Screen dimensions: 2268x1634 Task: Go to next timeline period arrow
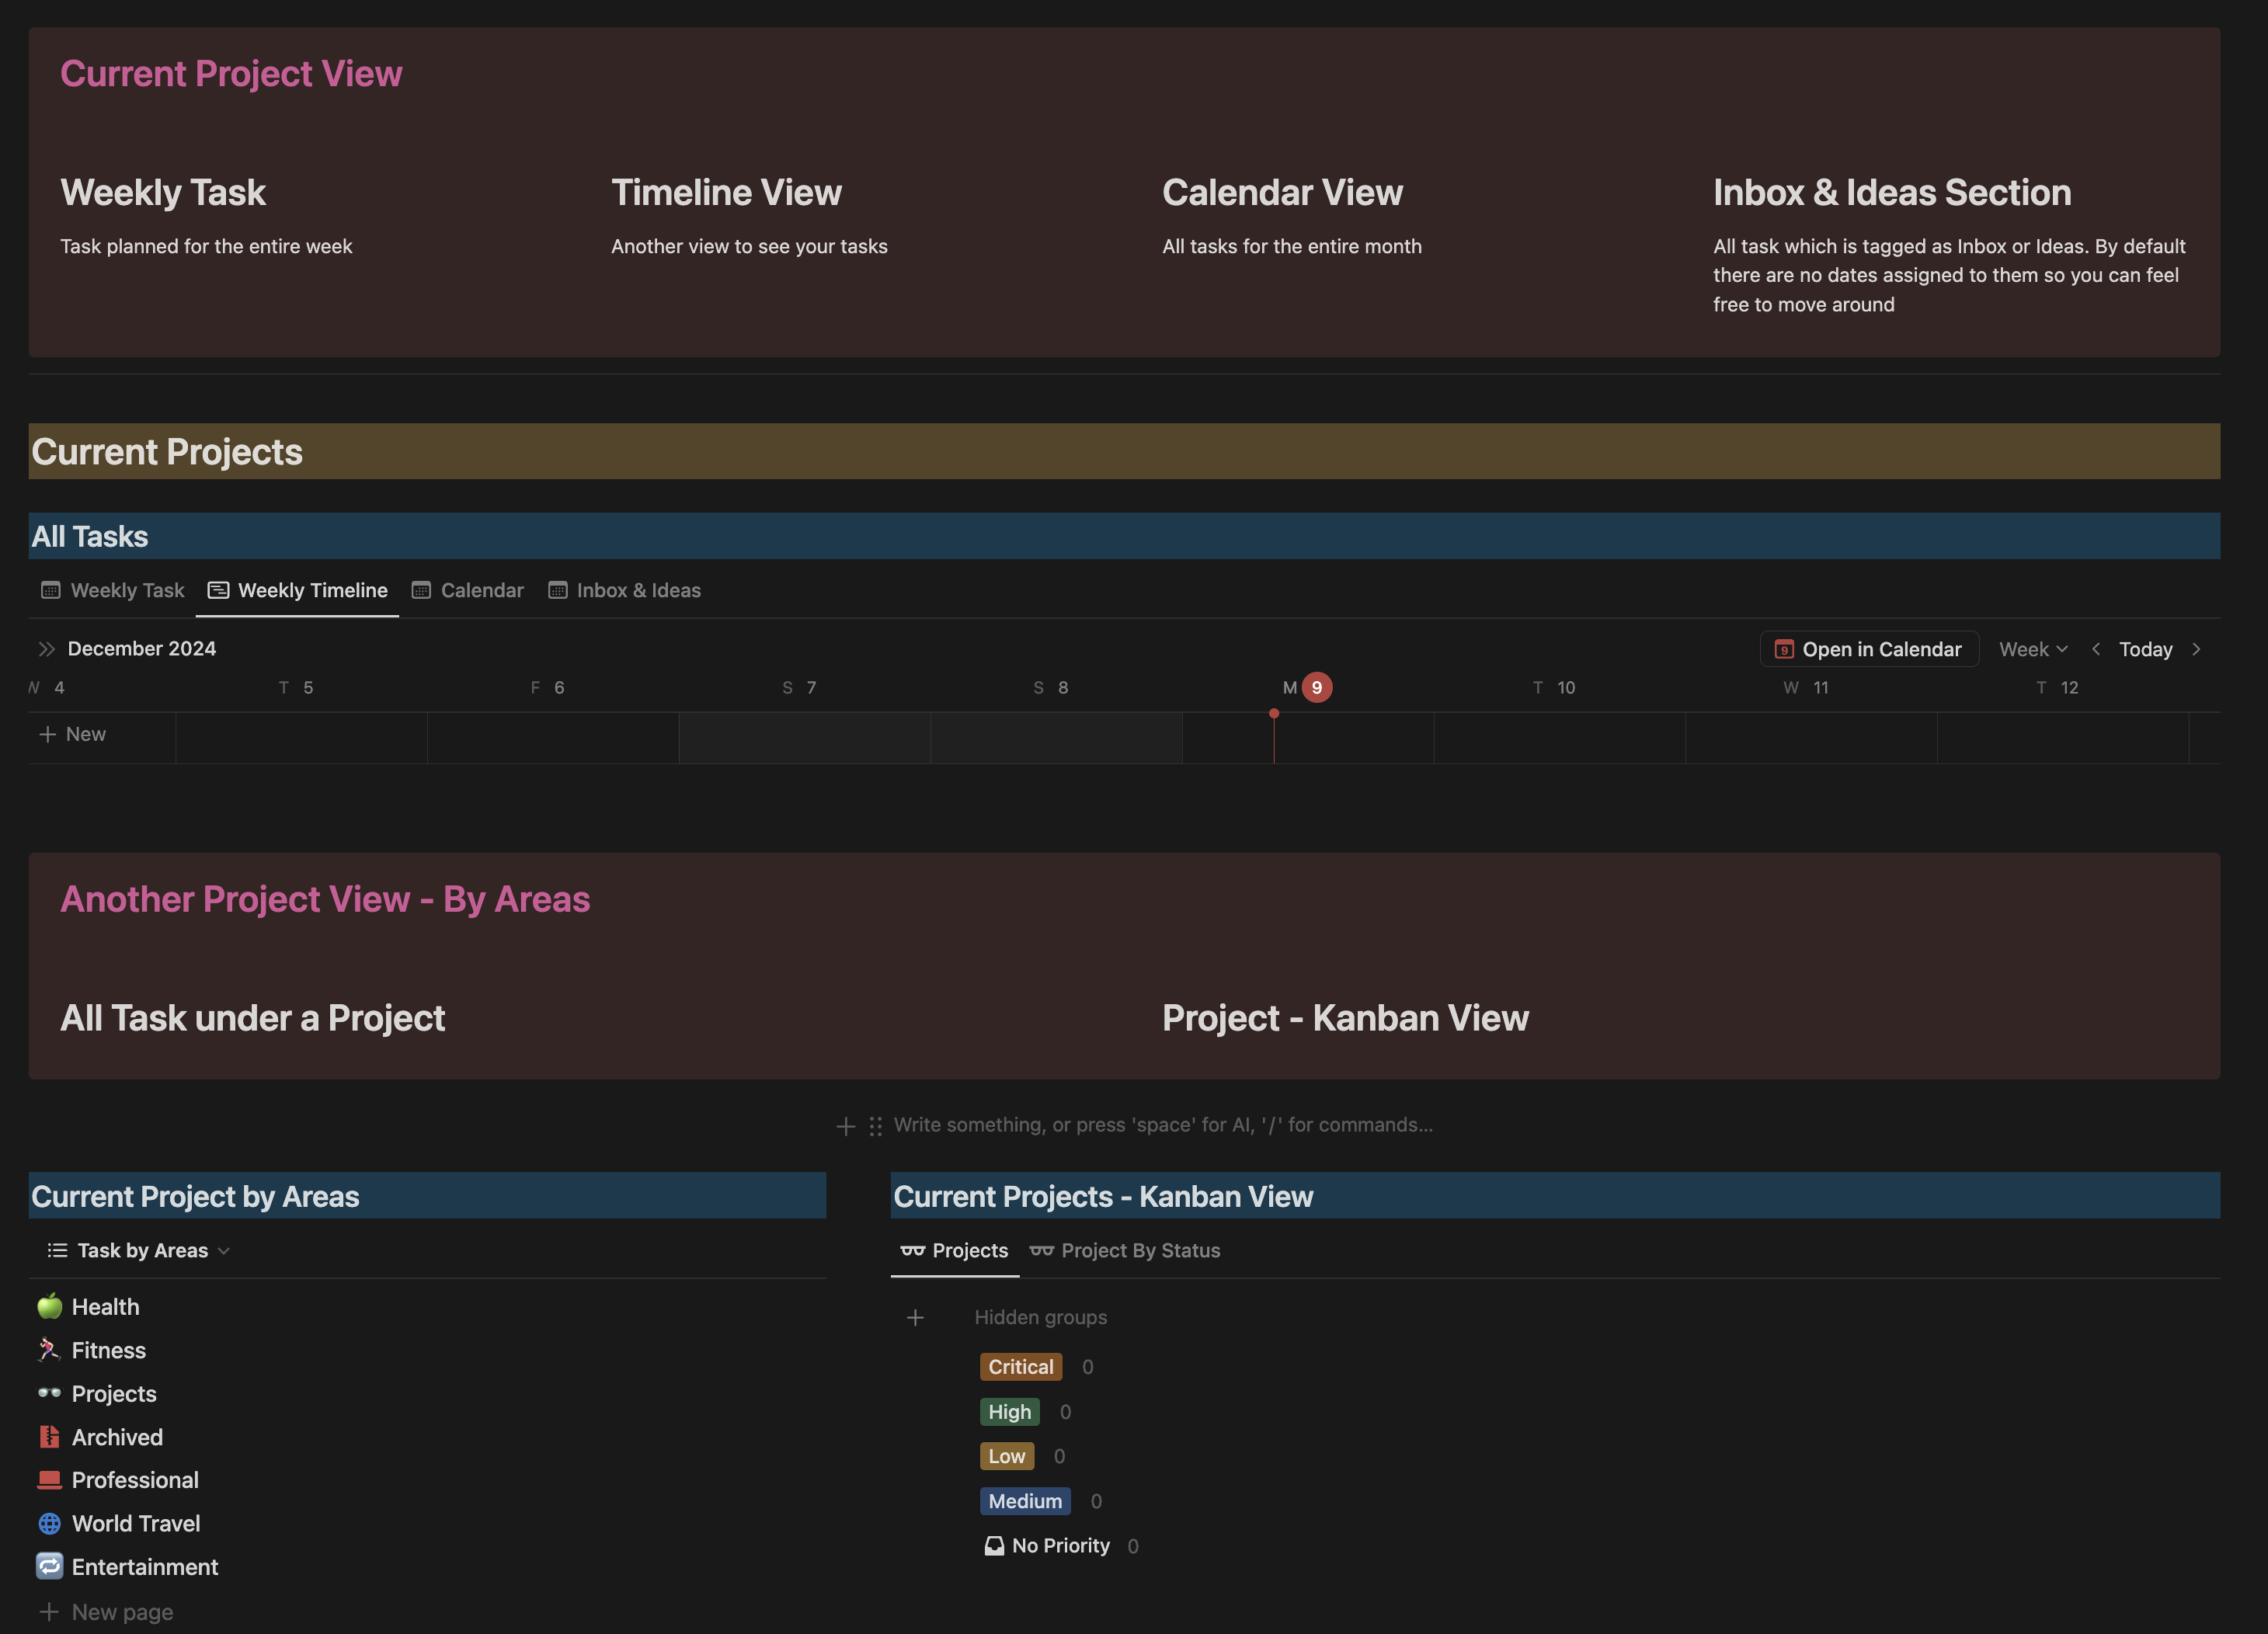2196,649
